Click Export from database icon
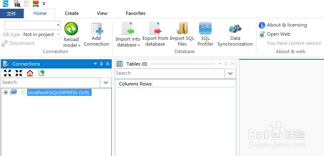The height and width of the screenshot is (156, 324). 155,28
